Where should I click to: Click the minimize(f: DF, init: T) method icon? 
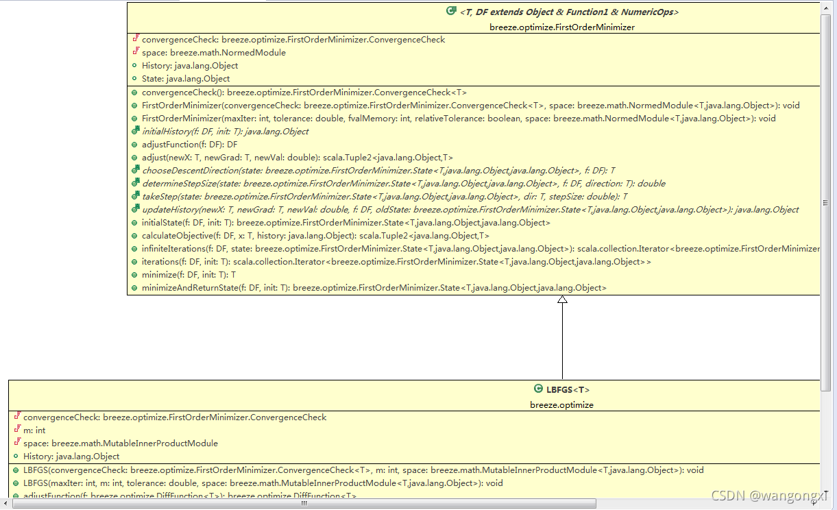135,275
